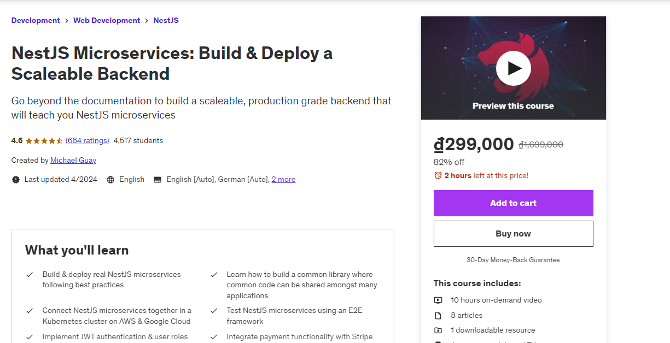Image resolution: width=670 pixels, height=343 pixels.
Task: Go to Web Development breadcrumb
Action: (x=107, y=21)
